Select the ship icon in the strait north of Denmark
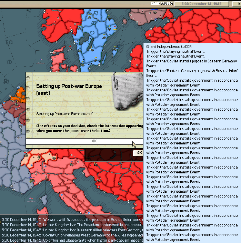This screenshot has width=241, height=243. coord(70,49)
